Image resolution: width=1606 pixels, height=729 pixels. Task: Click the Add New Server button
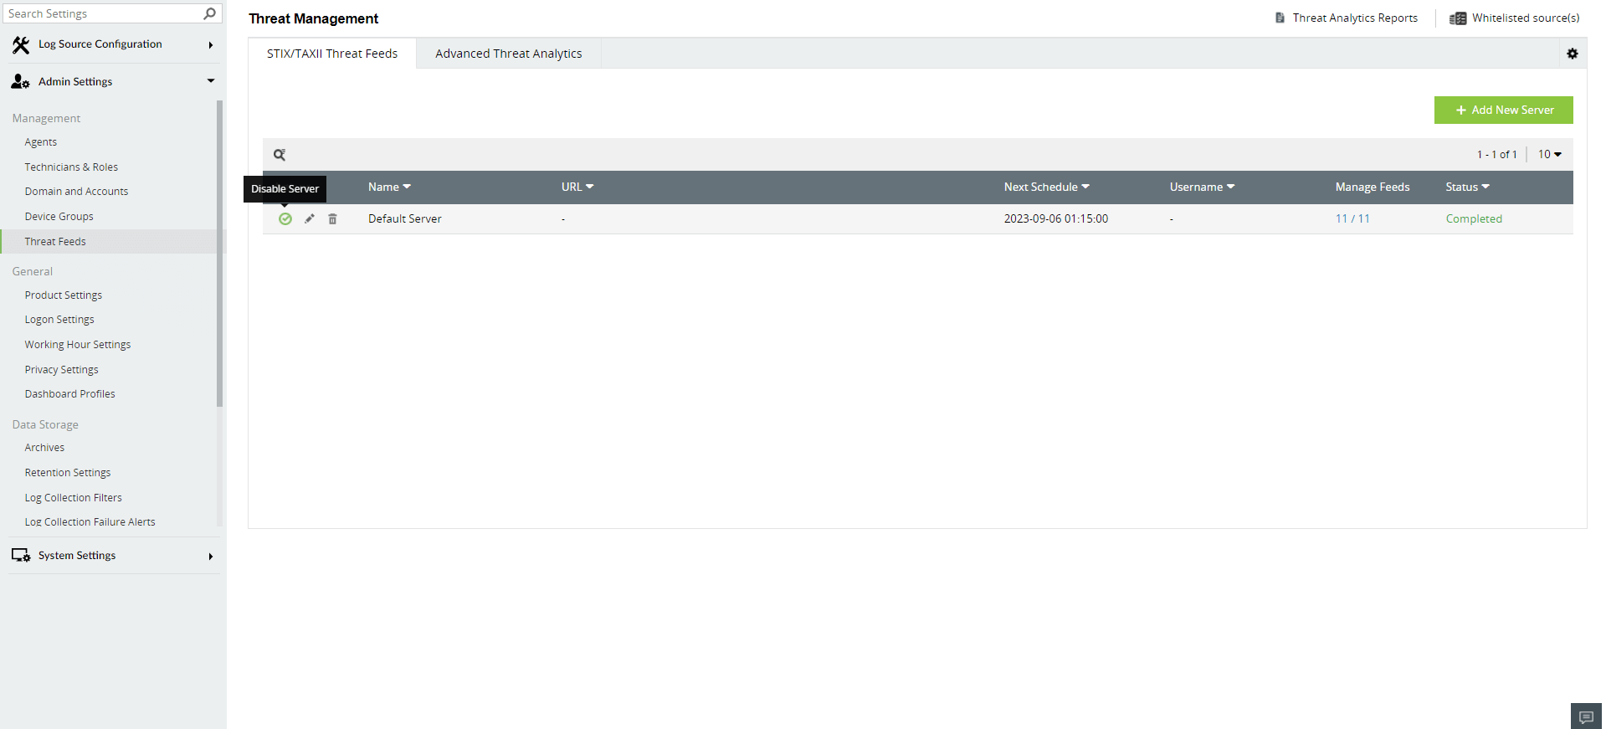click(1503, 110)
